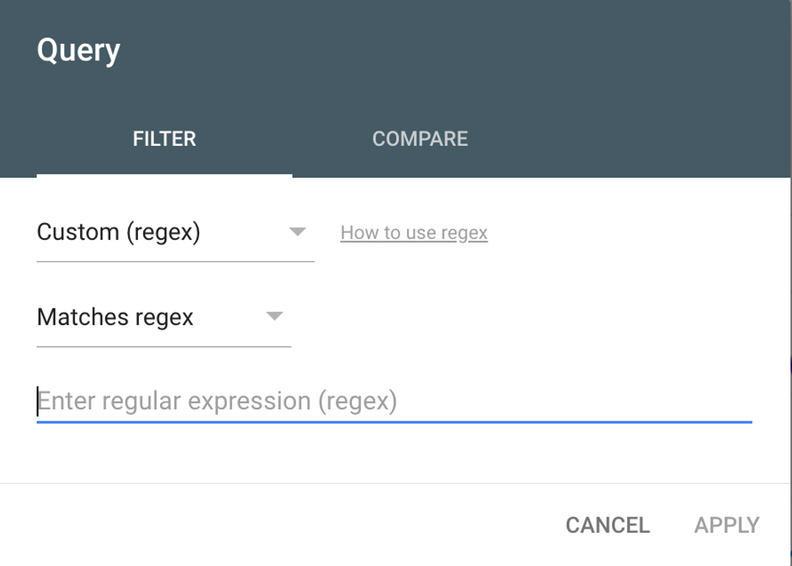This screenshot has width=792, height=566.
Task: Click the Query dialog title
Action: coord(78,49)
